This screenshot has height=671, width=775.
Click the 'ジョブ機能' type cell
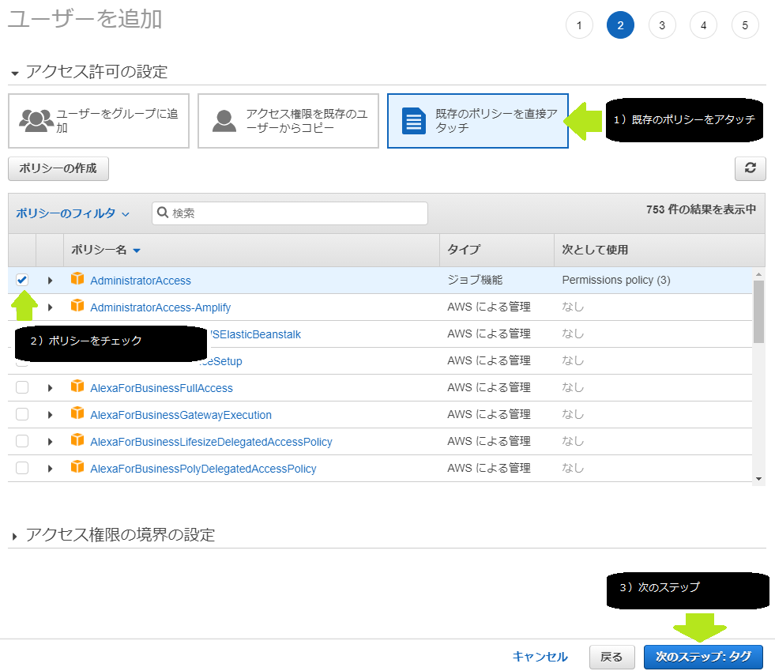(475, 280)
